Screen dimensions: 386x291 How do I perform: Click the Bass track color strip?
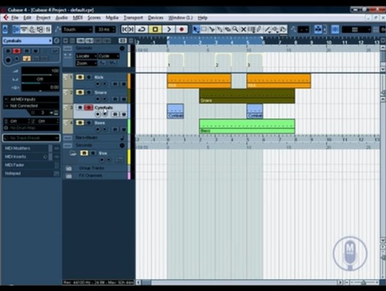pos(128,127)
